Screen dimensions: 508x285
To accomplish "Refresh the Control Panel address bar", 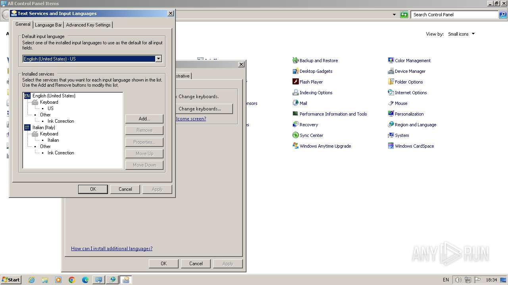I will point(404,15).
